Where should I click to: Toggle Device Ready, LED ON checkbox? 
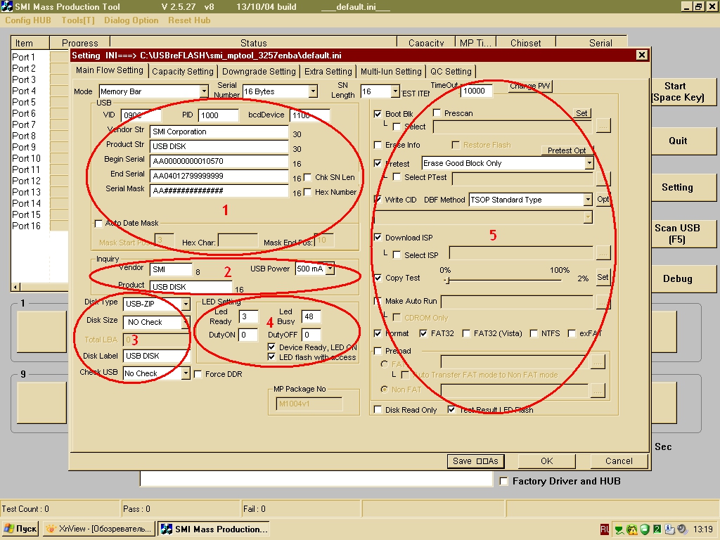271,347
